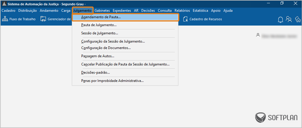
Task: Close the open Julgamento menu
Action: [x=82, y=11]
